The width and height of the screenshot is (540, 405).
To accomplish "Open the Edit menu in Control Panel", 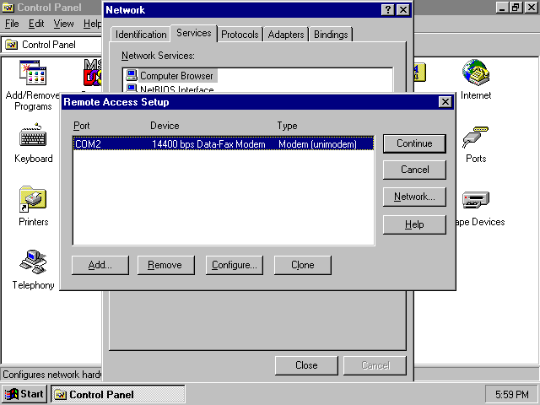I will pyautogui.click(x=35, y=24).
